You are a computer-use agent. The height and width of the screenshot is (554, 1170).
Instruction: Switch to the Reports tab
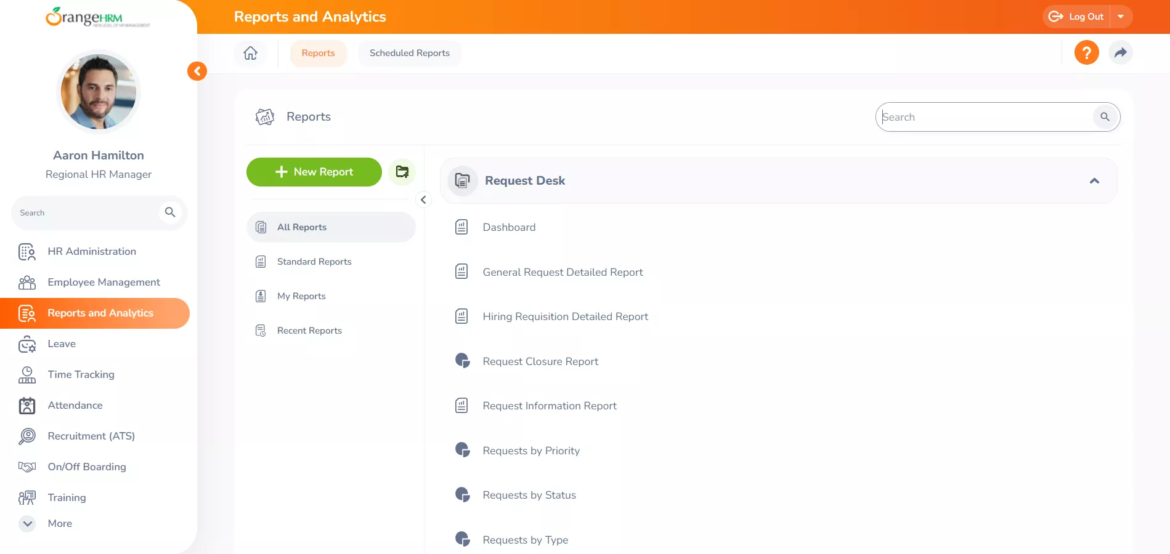(319, 53)
